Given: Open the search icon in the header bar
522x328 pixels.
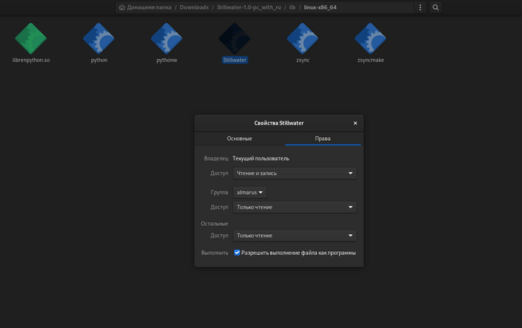Looking at the screenshot, I should pos(436,7).
